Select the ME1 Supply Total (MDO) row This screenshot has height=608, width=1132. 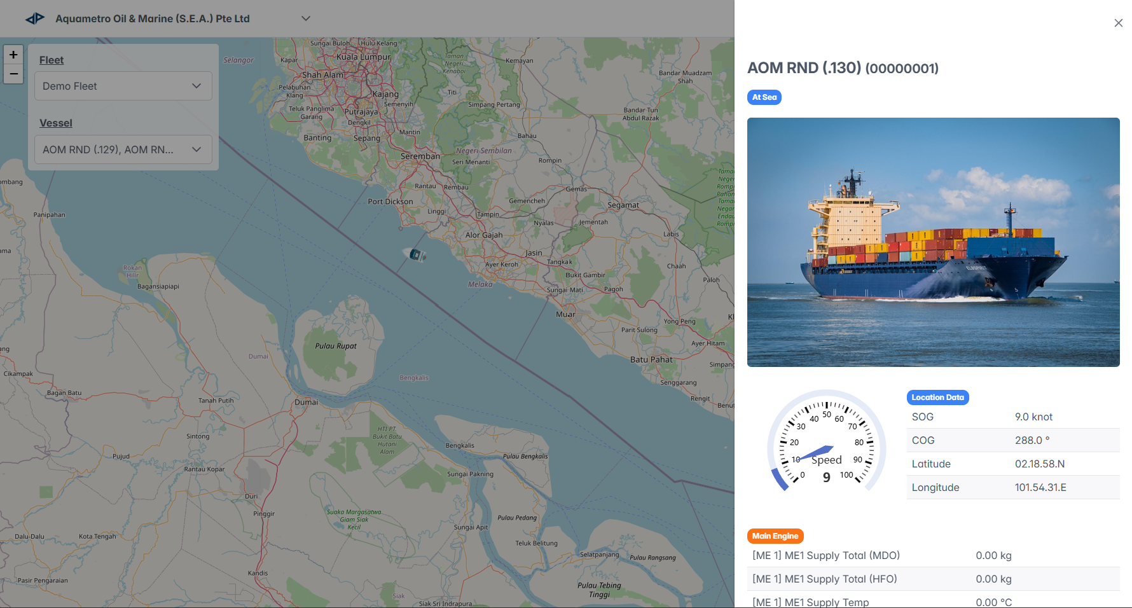[933, 555]
